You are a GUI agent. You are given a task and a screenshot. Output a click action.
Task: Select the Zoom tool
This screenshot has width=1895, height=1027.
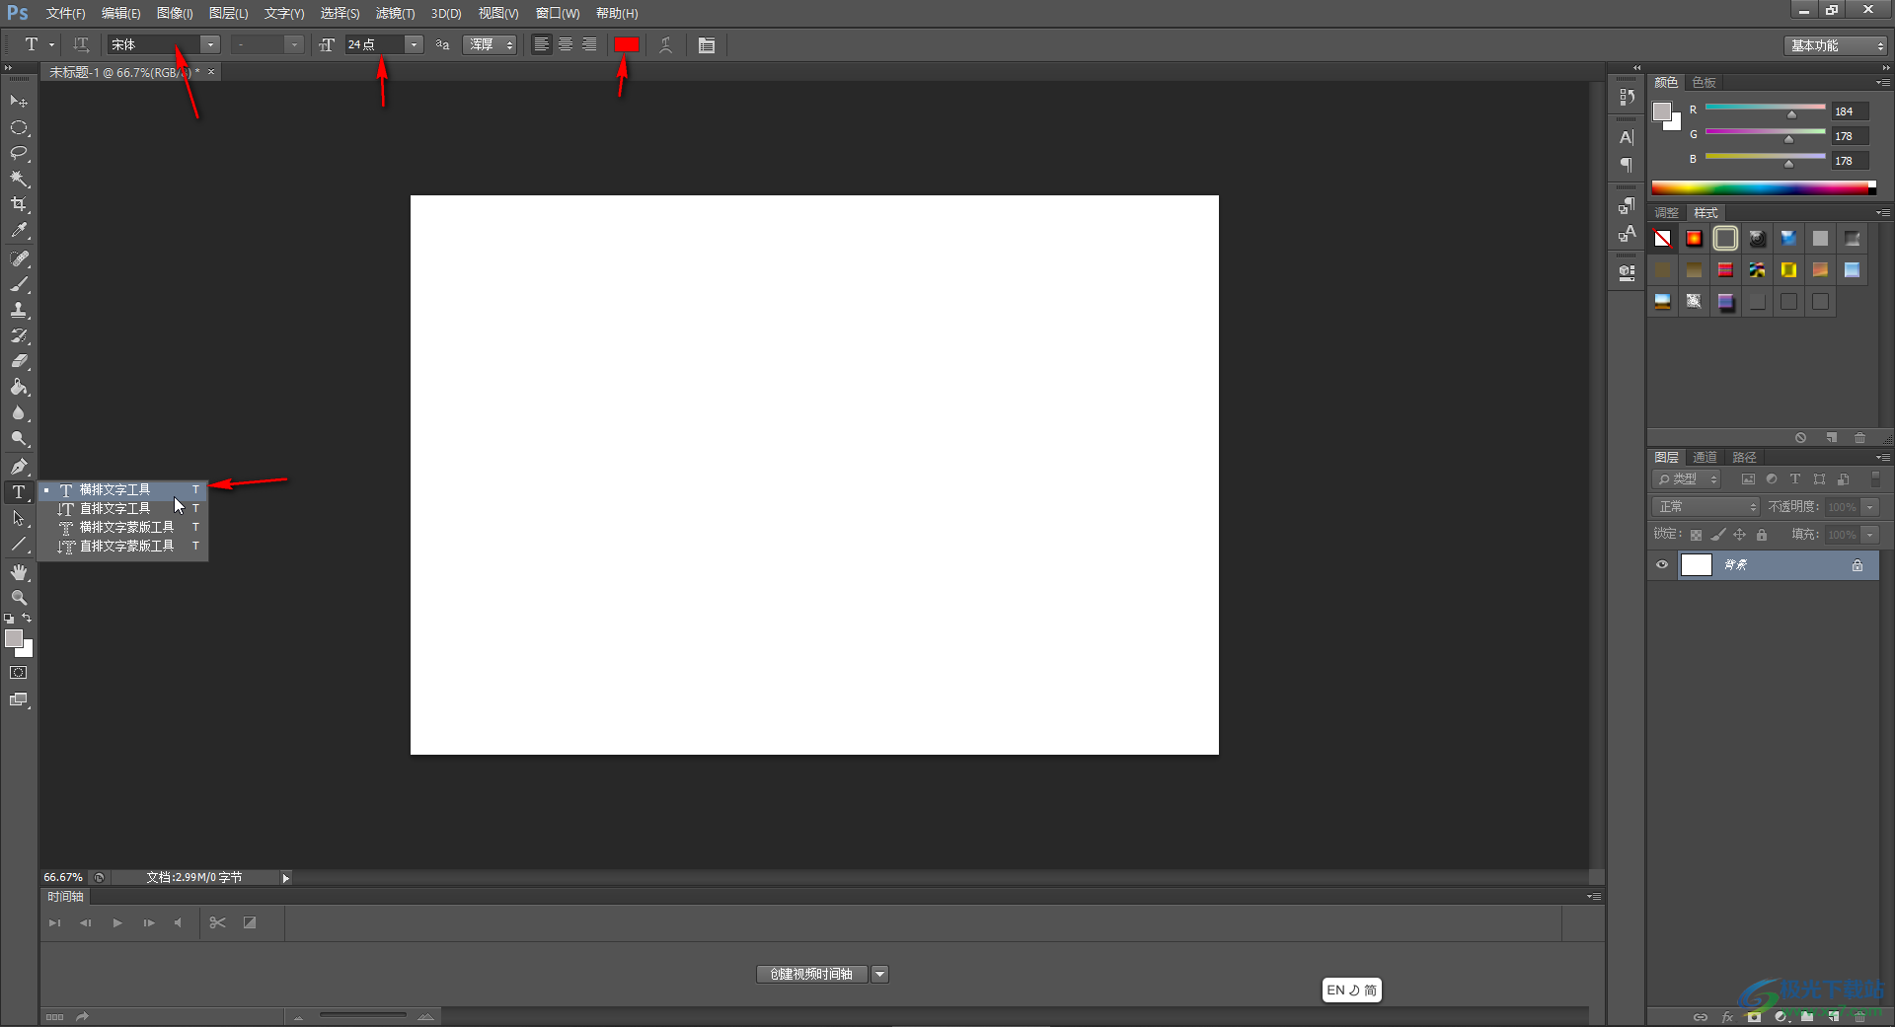coord(19,598)
